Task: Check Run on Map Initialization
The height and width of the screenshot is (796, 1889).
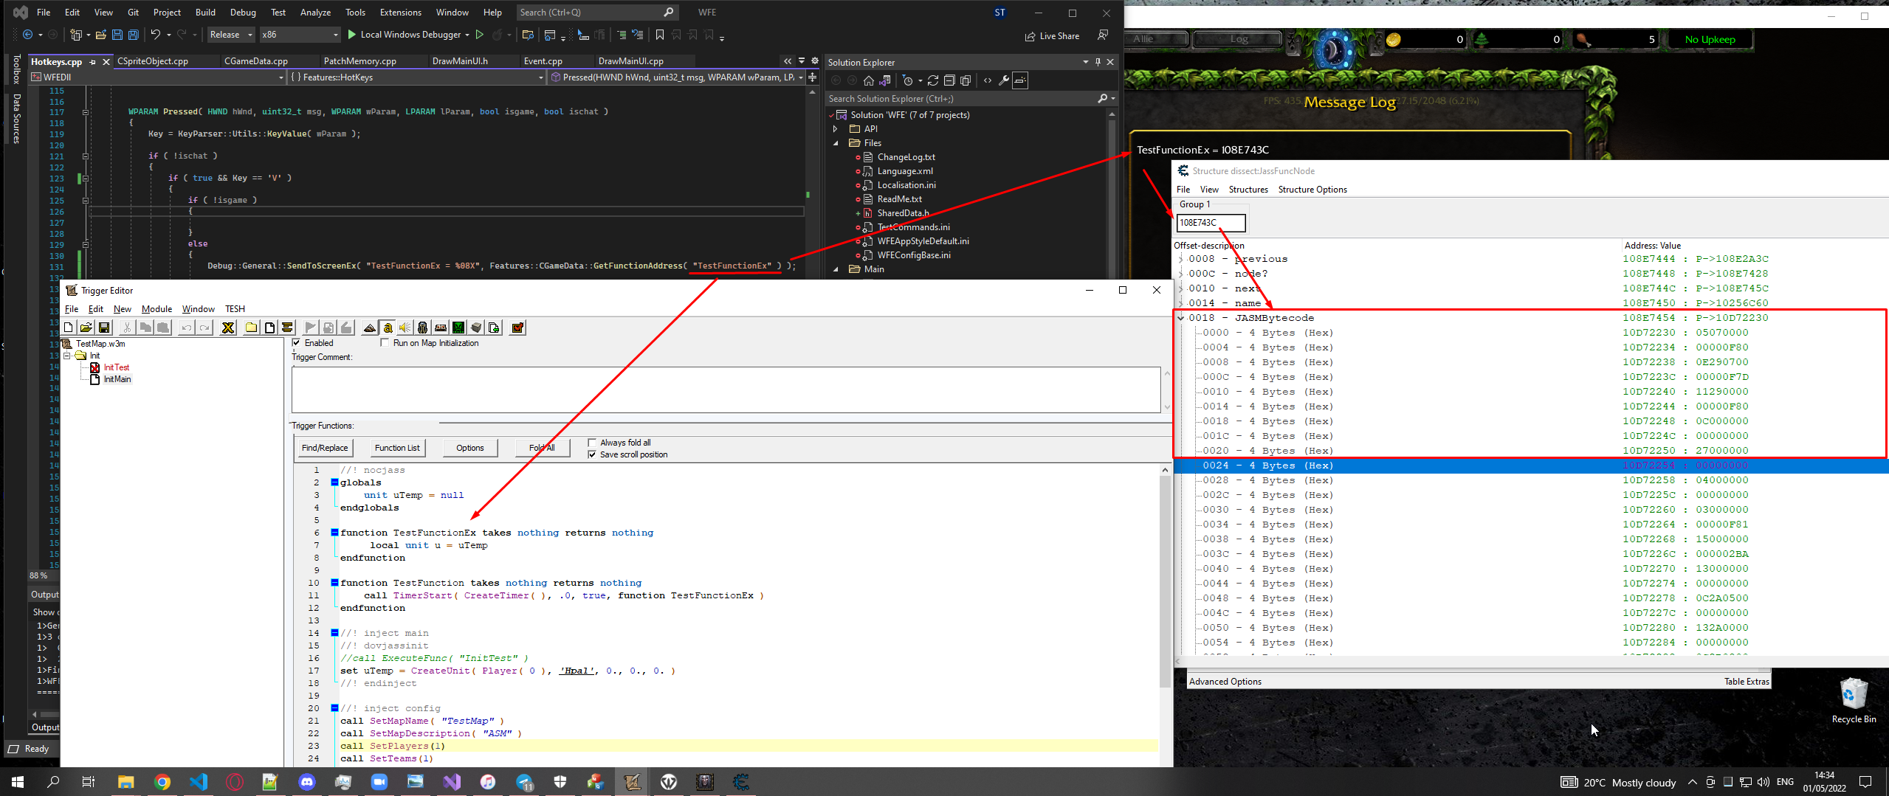Action: pos(385,343)
